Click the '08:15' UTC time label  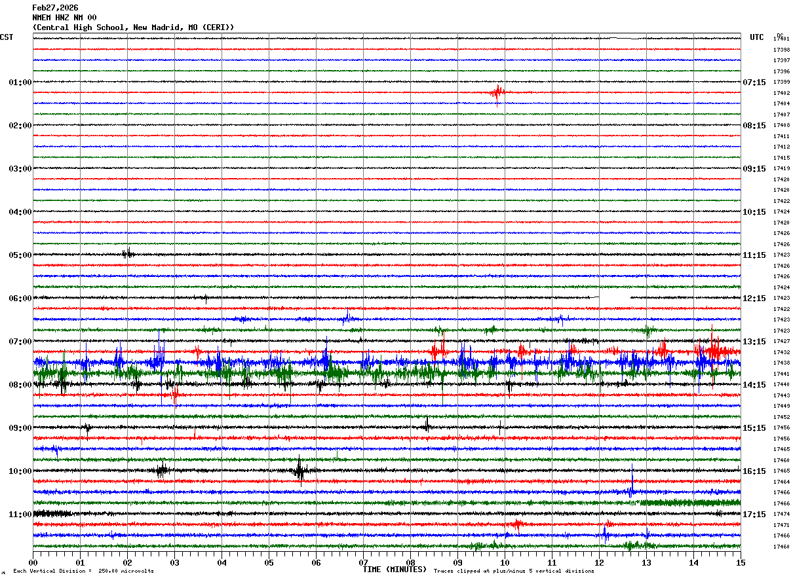pyautogui.click(x=754, y=126)
